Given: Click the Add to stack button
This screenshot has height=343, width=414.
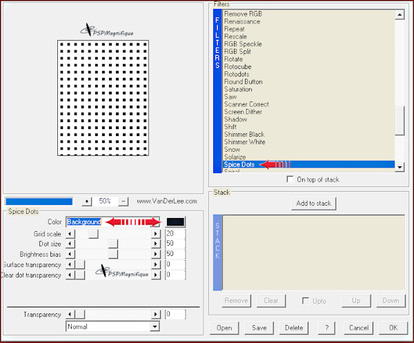Looking at the screenshot, I should [313, 204].
